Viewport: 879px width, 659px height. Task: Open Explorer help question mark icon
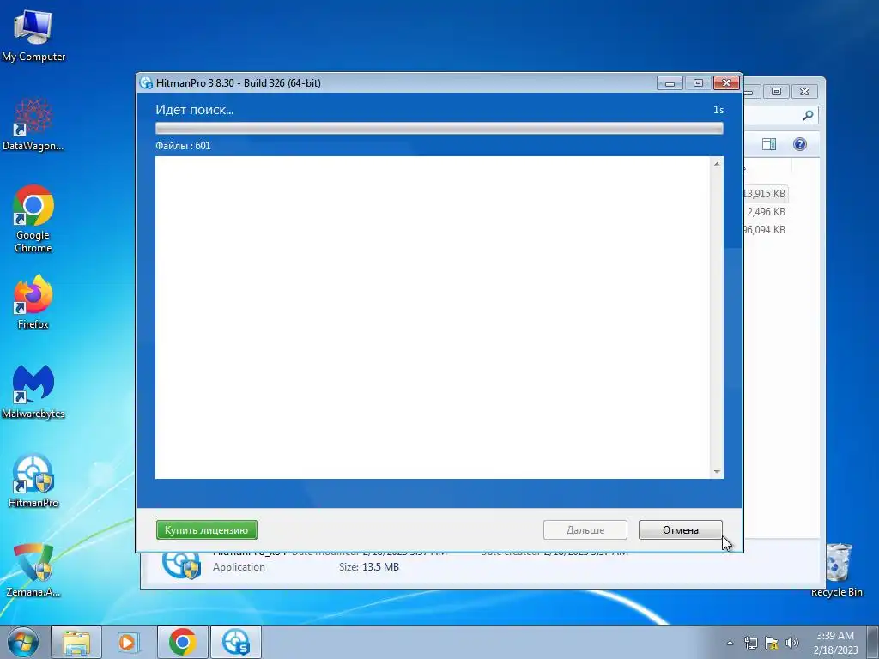point(800,144)
